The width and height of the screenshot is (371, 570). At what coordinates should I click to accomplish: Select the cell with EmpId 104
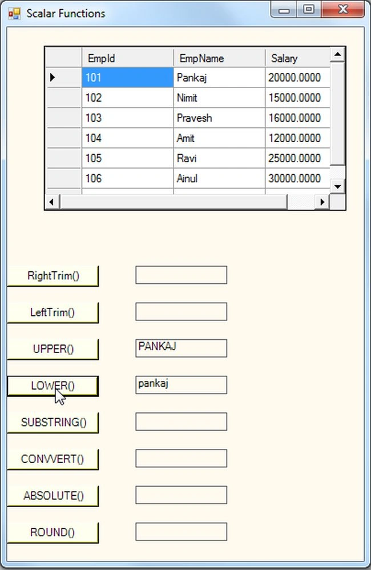(128, 138)
